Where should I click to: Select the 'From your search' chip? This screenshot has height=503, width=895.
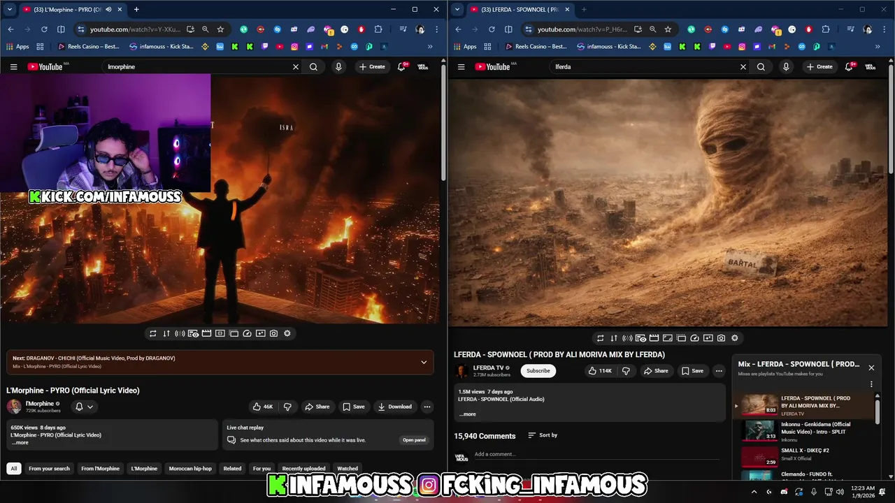coord(49,468)
